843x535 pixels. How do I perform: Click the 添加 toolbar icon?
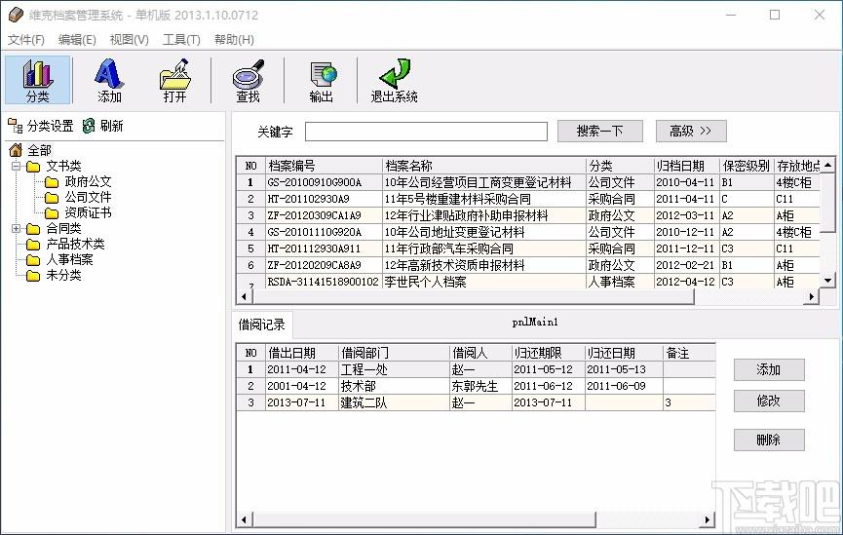[x=109, y=80]
